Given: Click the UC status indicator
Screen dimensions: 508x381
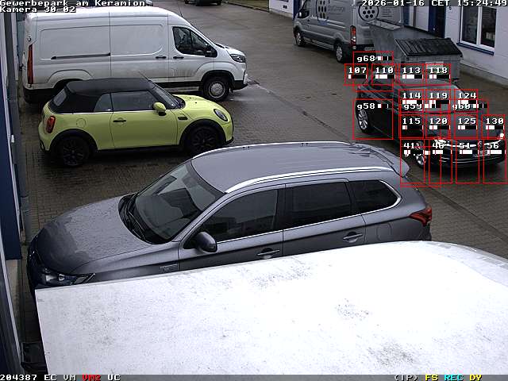Looking at the screenshot, I should [x=114, y=377].
